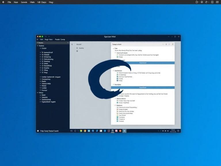Open the white square taskbar icon
The width and height of the screenshot is (221, 166).
[101, 131]
